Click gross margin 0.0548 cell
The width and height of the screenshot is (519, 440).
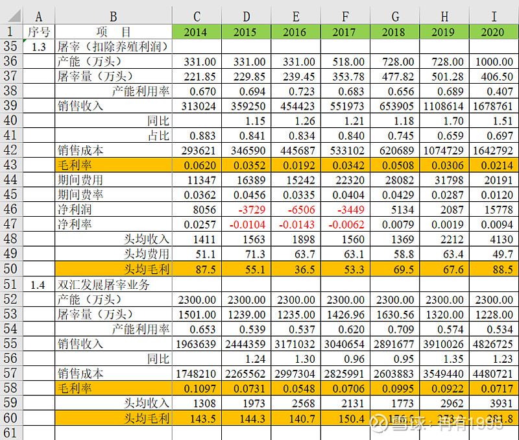[x=296, y=387]
